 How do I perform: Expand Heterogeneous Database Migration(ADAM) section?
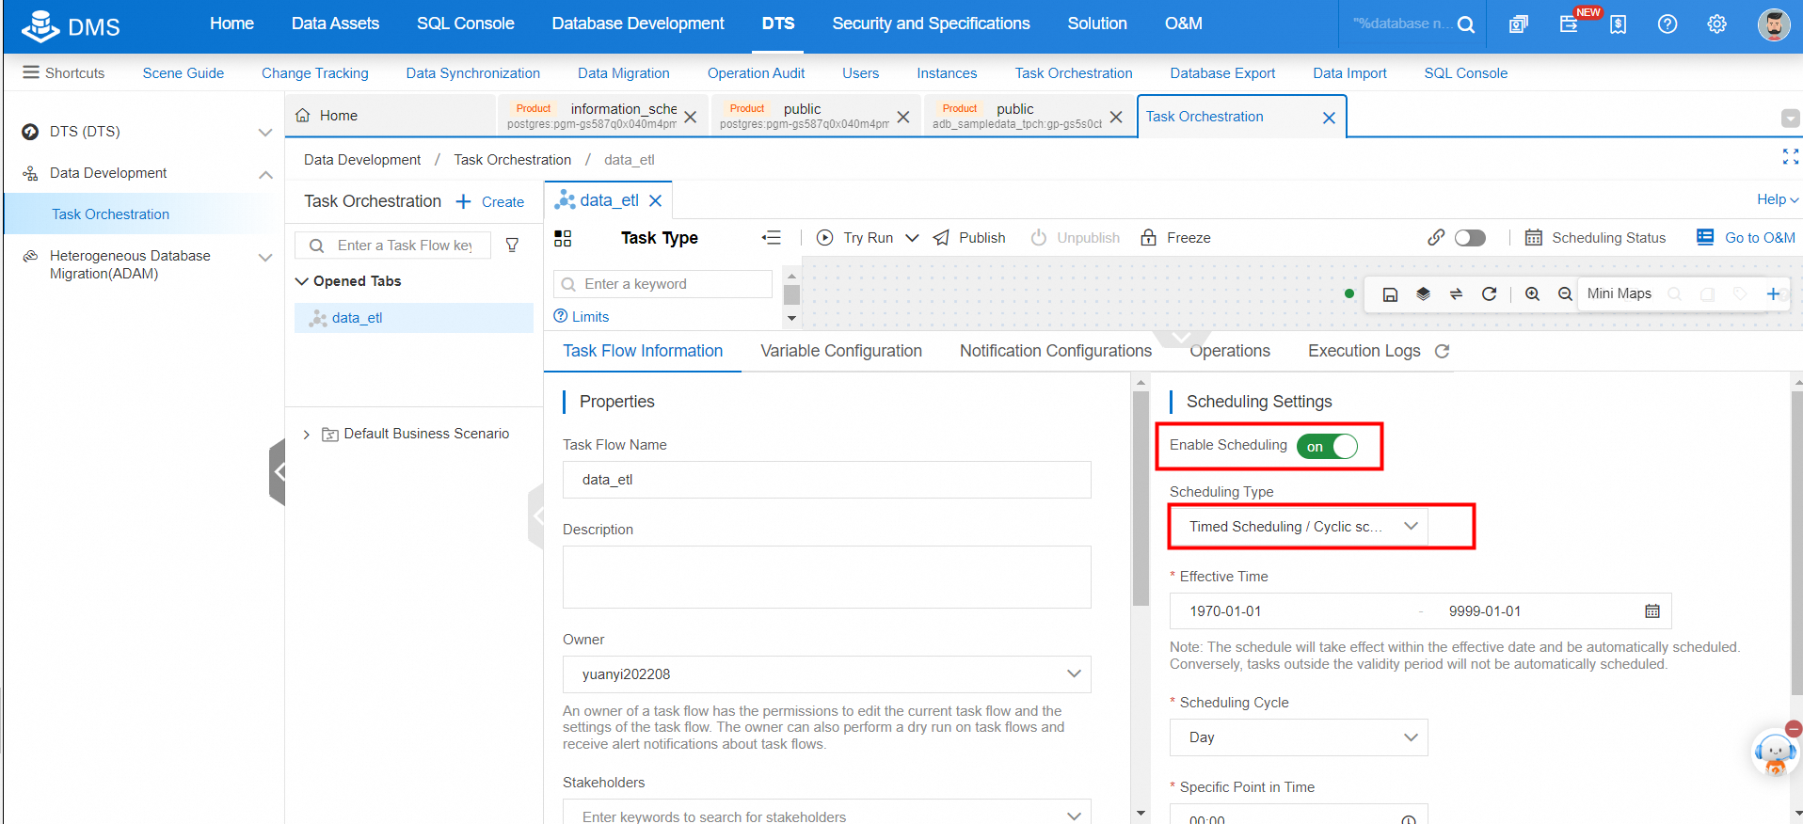pos(265,257)
